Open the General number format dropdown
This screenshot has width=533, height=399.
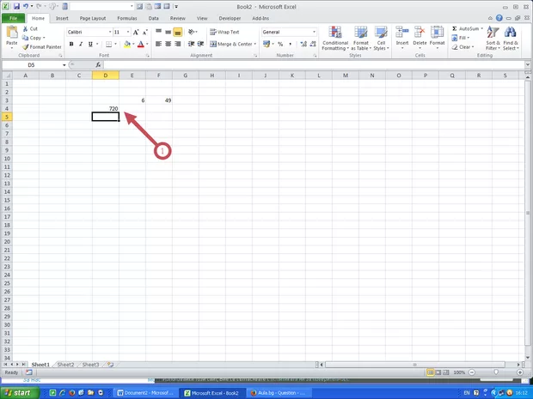[314, 33]
